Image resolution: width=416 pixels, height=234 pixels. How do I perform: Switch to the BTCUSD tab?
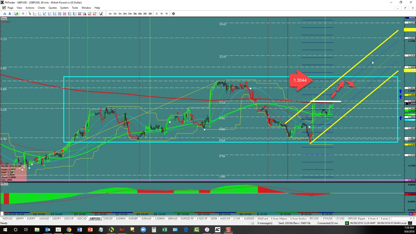click(314, 219)
